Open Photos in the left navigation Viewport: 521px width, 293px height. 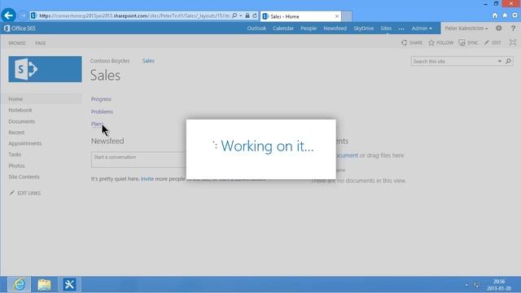(16, 166)
